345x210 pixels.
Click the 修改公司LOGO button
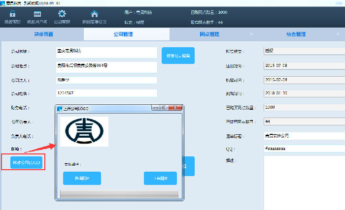tap(27, 162)
